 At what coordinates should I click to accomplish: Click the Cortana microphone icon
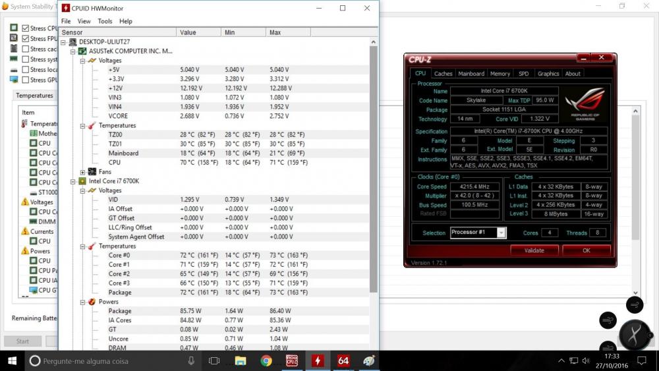point(191,360)
